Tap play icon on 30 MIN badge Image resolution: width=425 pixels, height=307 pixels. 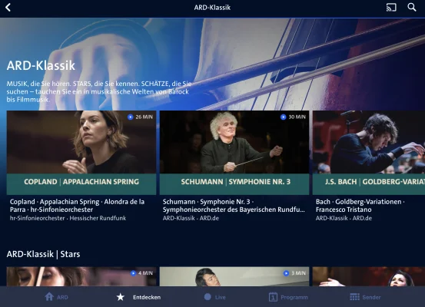point(284,117)
